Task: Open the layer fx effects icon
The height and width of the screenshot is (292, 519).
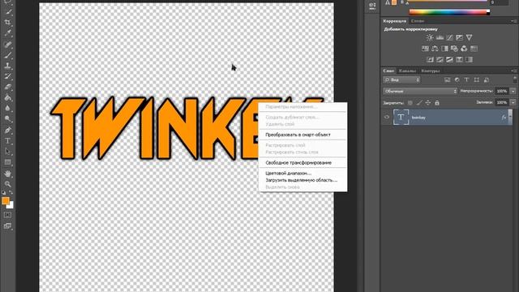Action: [504, 118]
